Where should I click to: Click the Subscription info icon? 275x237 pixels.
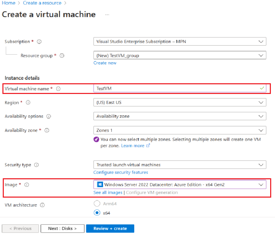point(39,41)
